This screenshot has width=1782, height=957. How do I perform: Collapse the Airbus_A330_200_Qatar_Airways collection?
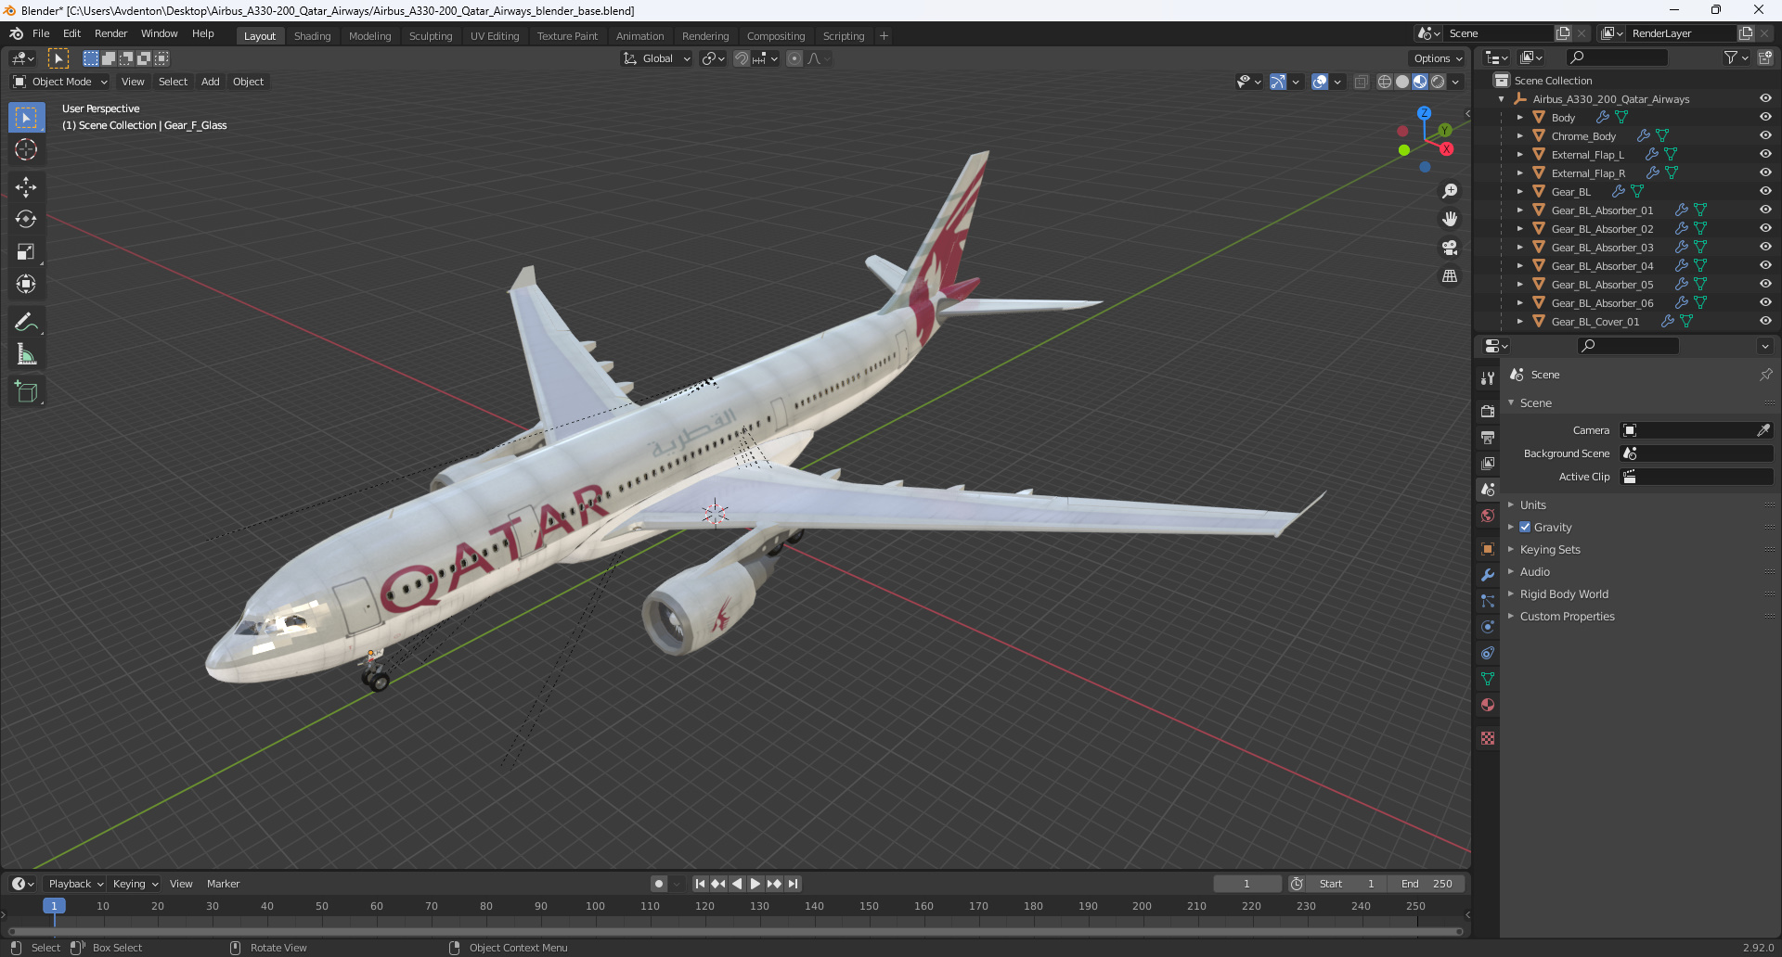[1501, 98]
